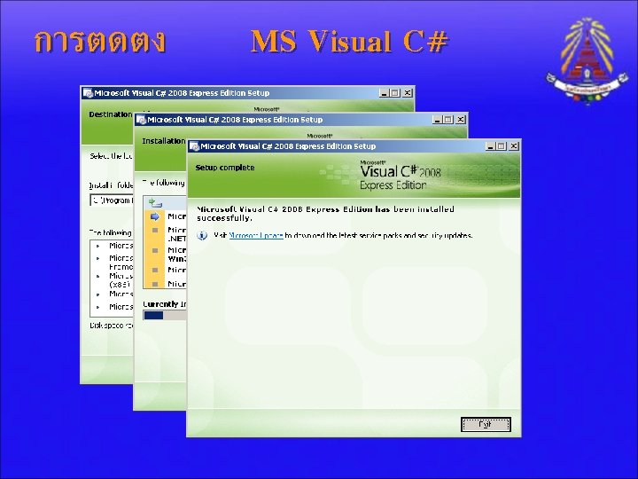Close the Setup complete window
Screen dimensions: 638x479
pos(514,145)
